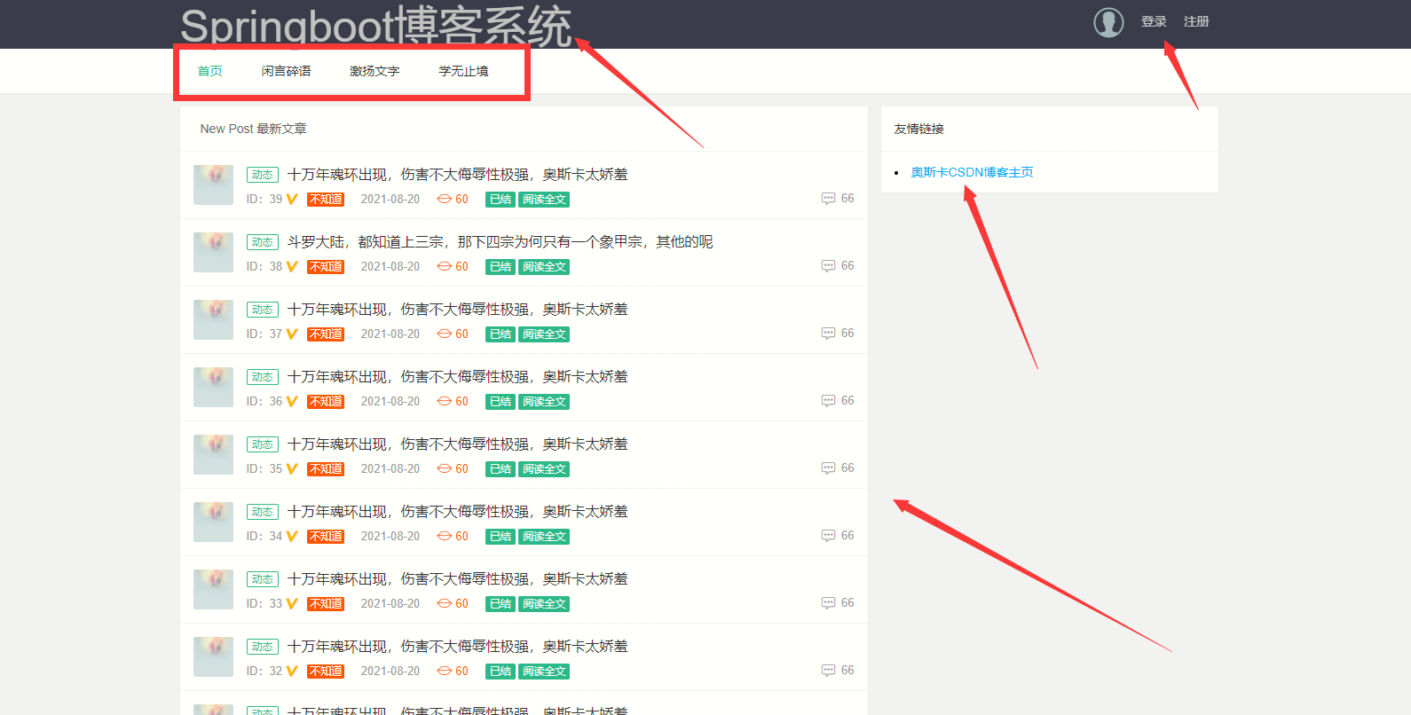Open the post title in row ID 34
Viewport: 1411px width, 715px height.
[457, 512]
